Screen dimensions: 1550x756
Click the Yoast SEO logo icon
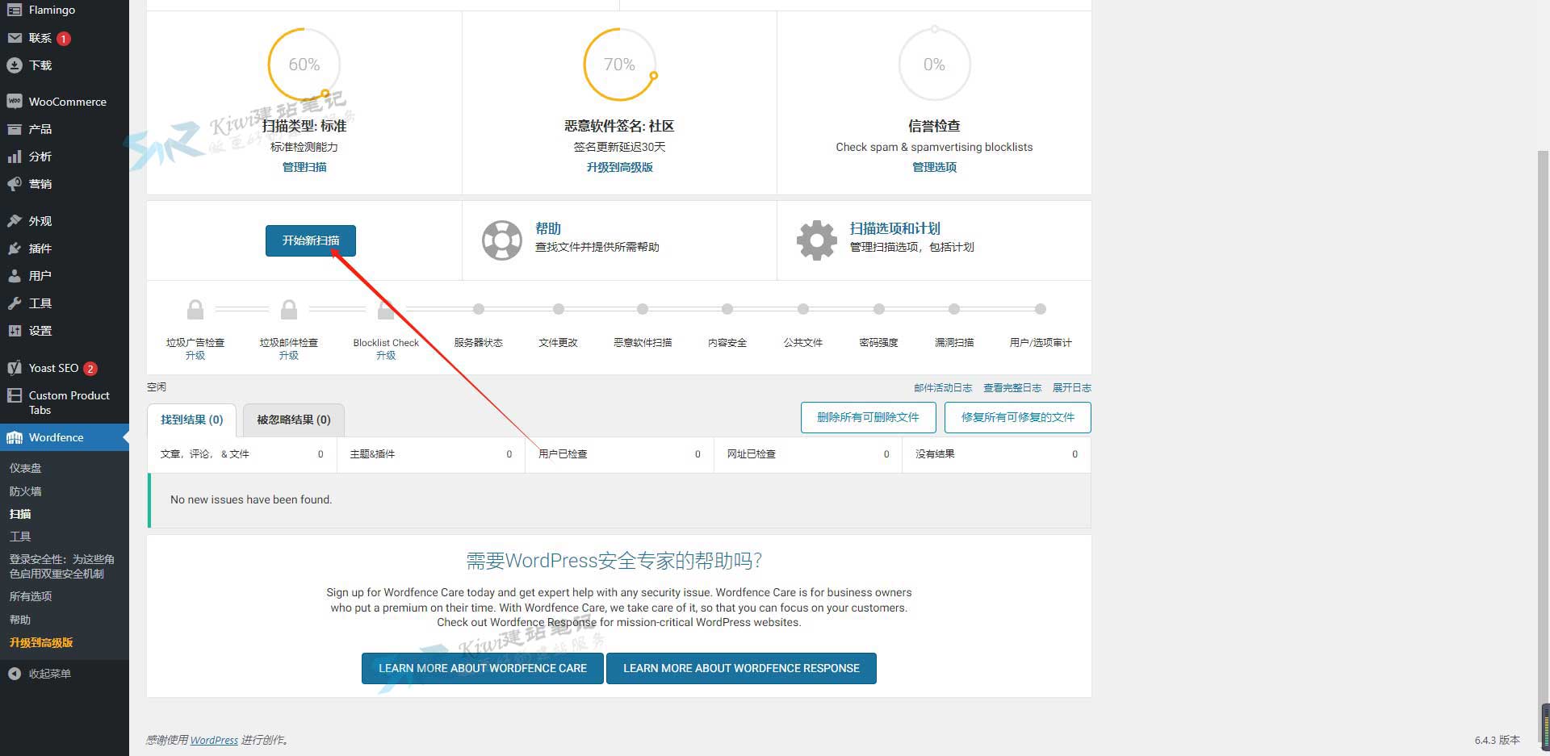click(15, 368)
